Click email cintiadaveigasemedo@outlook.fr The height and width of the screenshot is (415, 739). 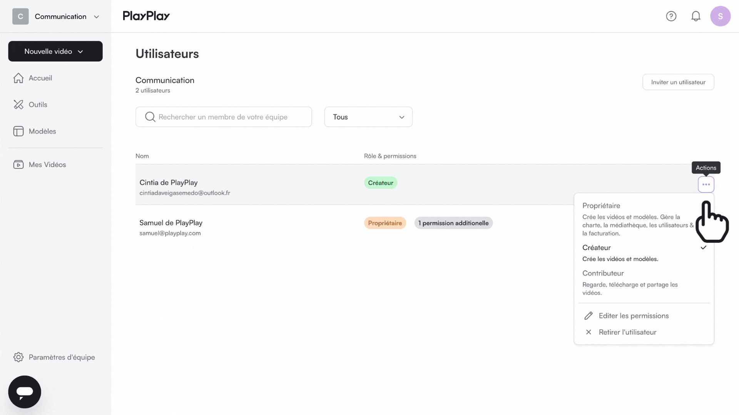(x=185, y=193)
